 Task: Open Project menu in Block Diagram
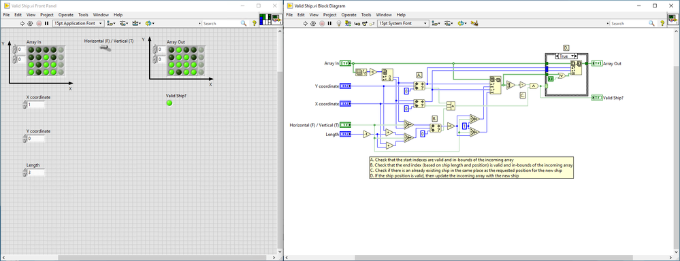click(x=330, y=15)
